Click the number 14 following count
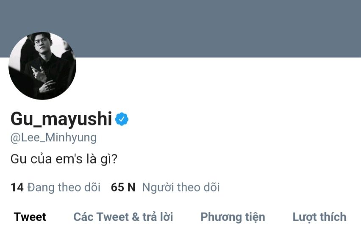Image resolution: width=361 pixels, height=233 pixels. click(x=17, y=187)
